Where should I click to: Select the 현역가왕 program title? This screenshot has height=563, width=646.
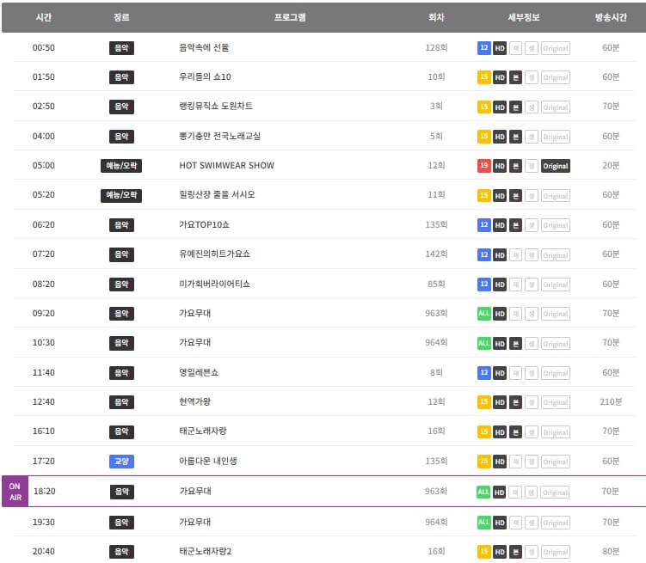(x=194, y=401)
